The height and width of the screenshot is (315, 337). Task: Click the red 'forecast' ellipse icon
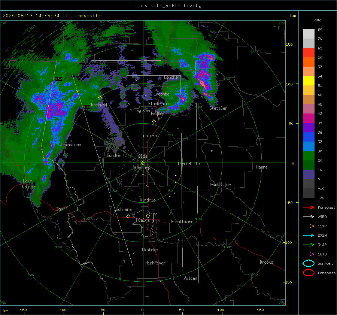[x=309, y=273]
